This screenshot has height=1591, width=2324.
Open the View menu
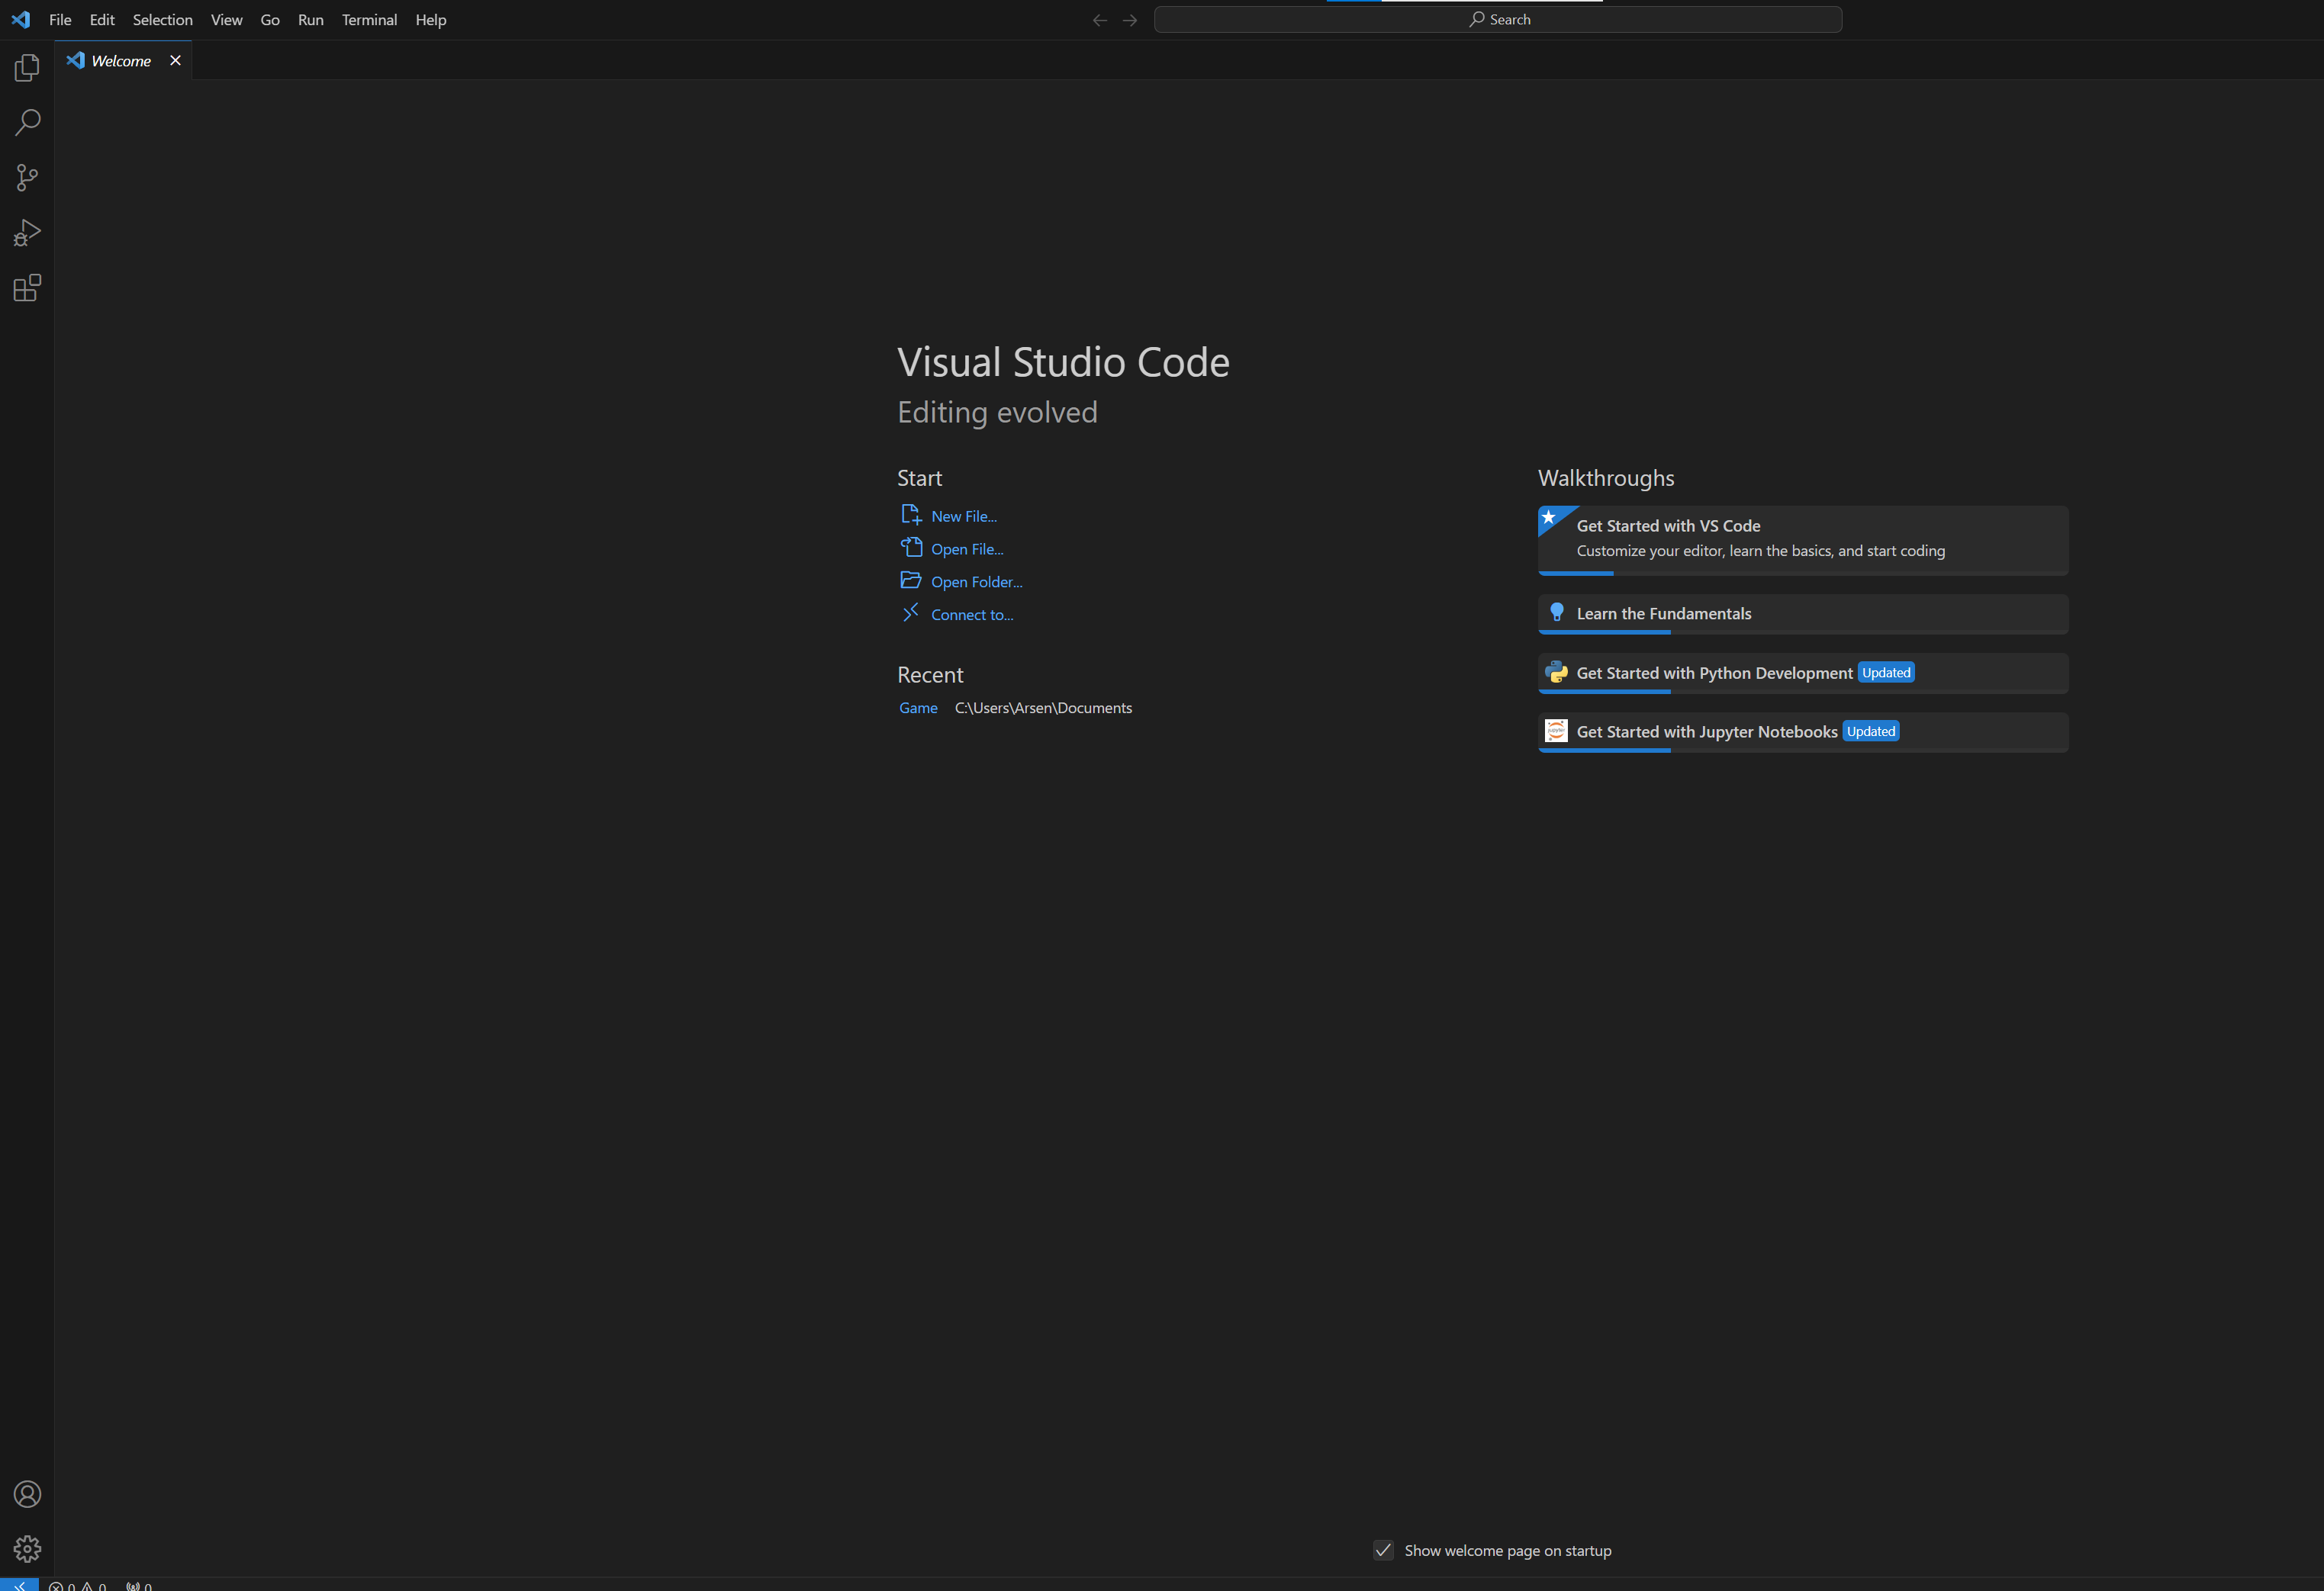pyautogui.click(x=226, y=20)
